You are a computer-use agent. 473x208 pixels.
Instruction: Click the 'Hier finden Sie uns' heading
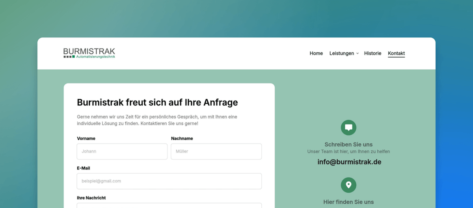348,202
